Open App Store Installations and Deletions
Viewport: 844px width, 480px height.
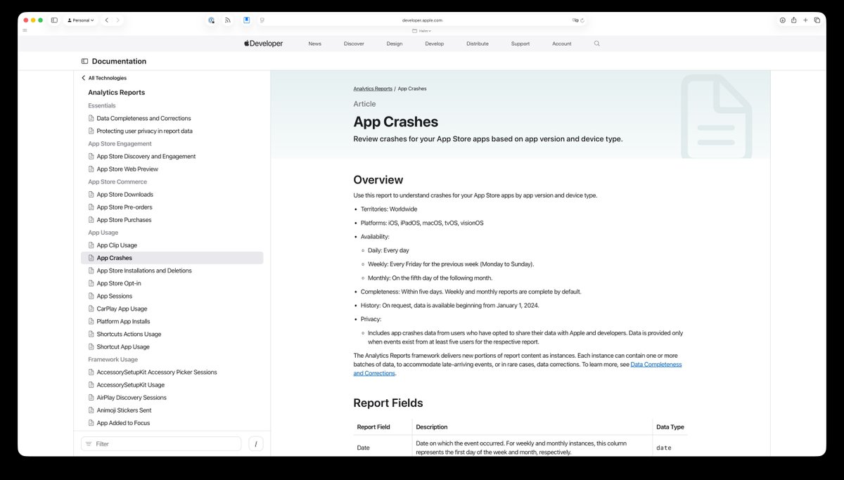(x=144, y=271)
